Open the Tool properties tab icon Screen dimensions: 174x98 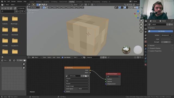pyautogui.click(x=146, y=25)
